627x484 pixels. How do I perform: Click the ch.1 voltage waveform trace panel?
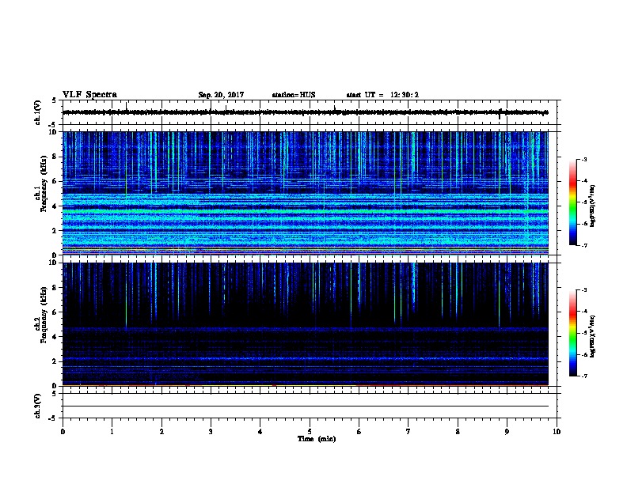point(310,112)
